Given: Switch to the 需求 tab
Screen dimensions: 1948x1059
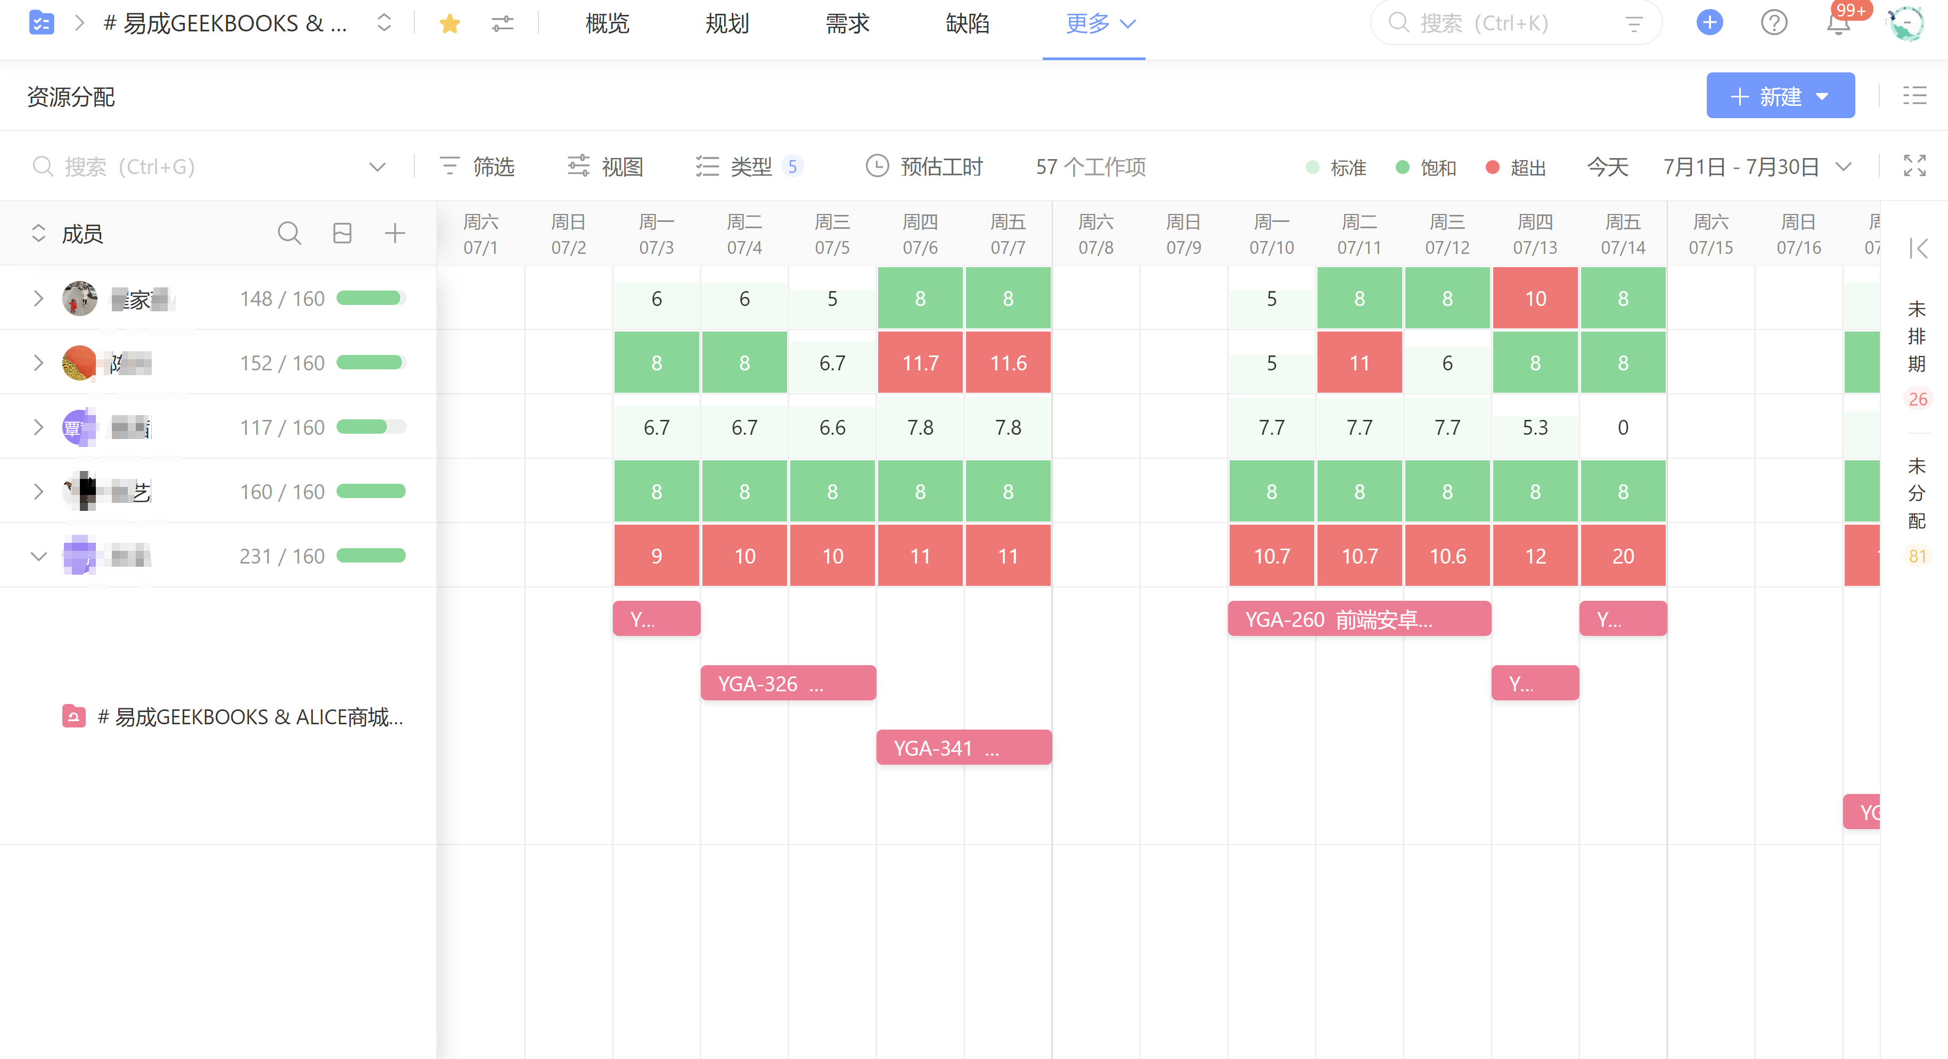Looking at the screenshot, I should tap(847, 23).
